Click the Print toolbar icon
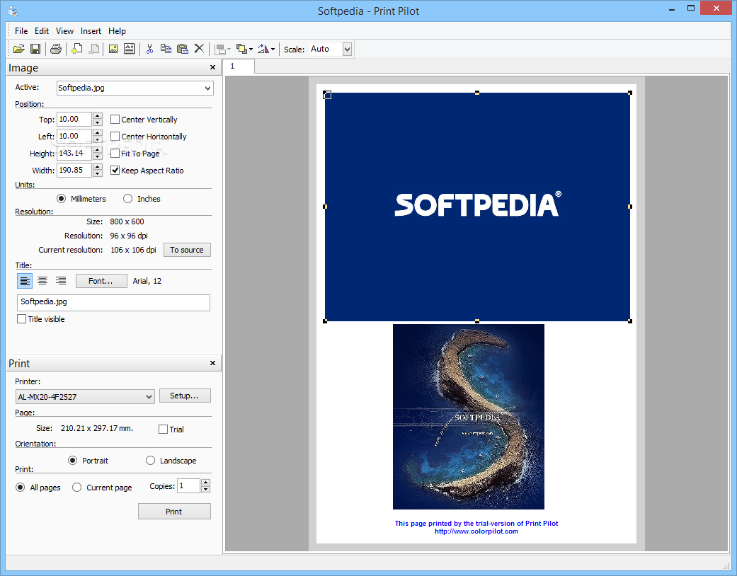The width and height of the screenshot is (737, 576). click(56, 49)
